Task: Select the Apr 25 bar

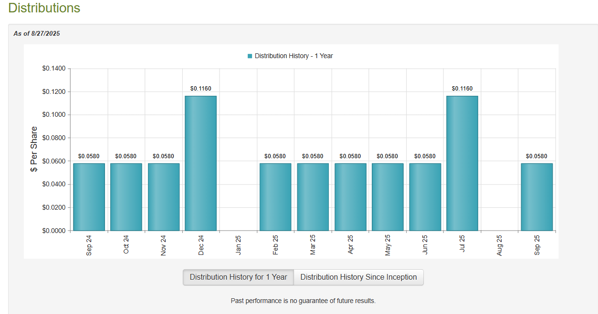Action: 350,197
